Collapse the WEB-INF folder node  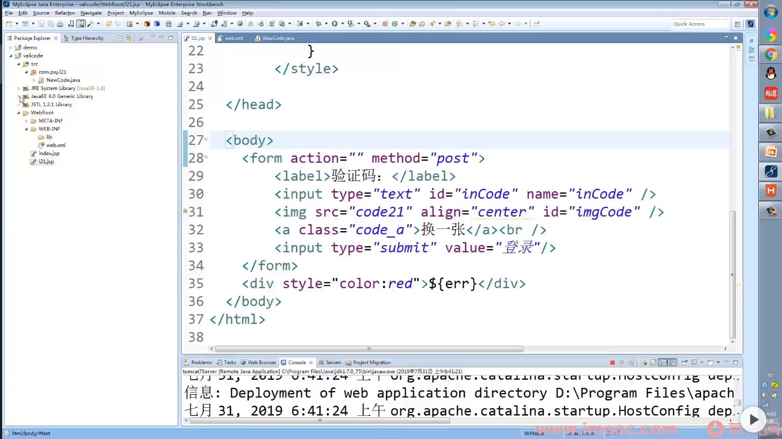coord(26,129)
